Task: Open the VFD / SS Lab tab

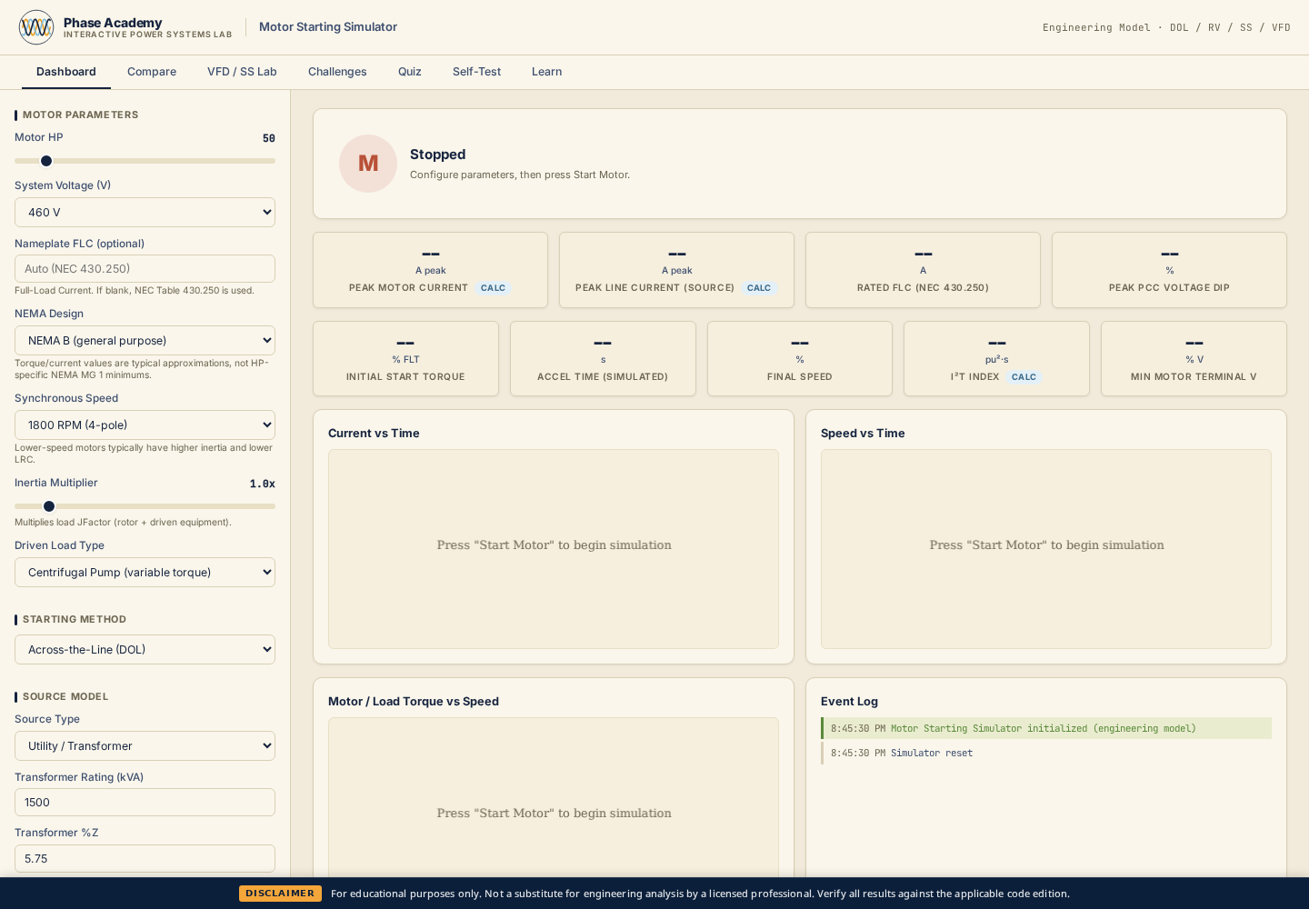Action: click(242, 72)
